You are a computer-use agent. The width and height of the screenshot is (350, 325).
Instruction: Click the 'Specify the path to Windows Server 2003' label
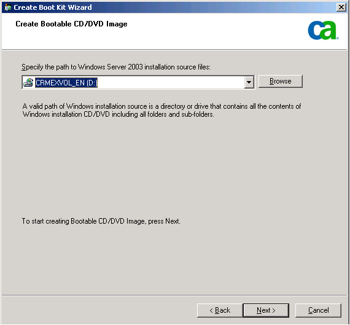(x=116, y=67)
